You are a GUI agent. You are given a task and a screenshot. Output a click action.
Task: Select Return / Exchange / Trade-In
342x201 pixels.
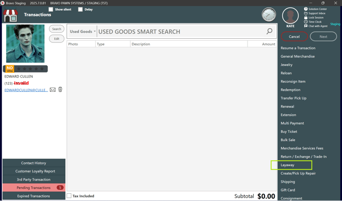point(304,157)
